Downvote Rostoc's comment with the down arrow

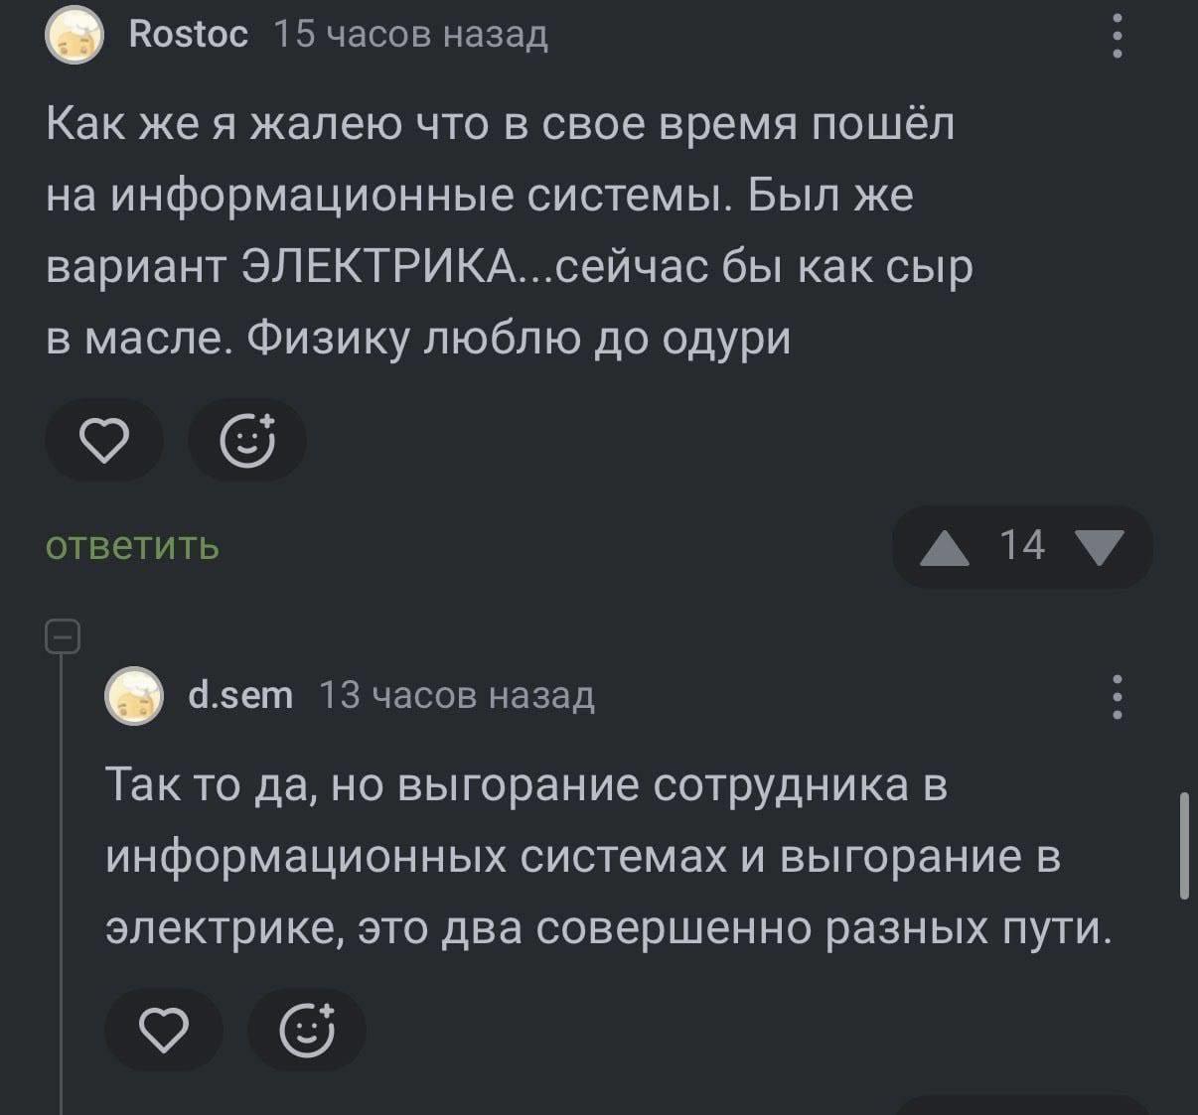1100,547
